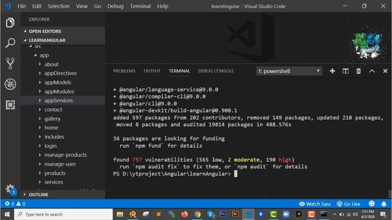
Task: Open the Windows action center
Action: 383,215
